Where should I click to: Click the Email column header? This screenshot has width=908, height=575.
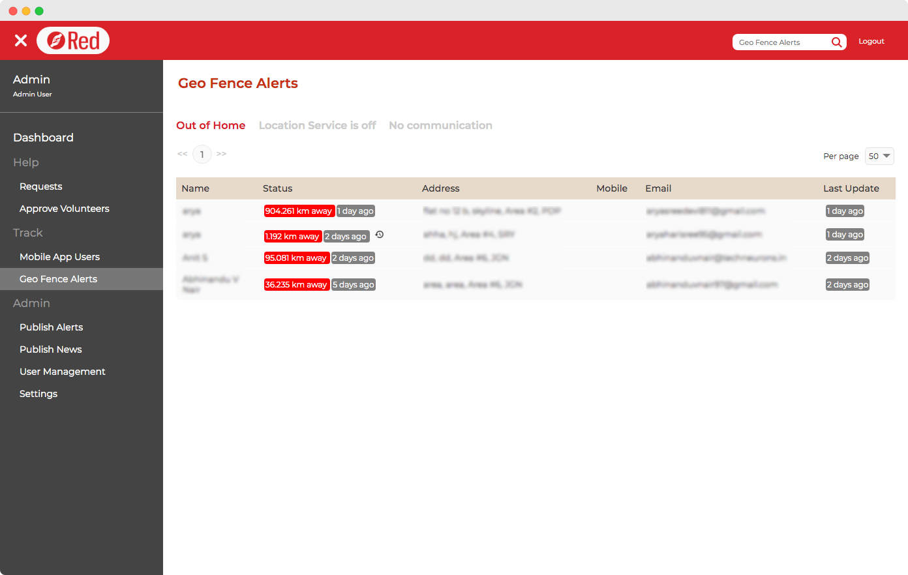tap(658, 188)
